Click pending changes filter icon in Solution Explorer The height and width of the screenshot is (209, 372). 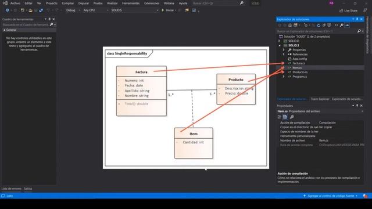[x=306, y=25]
